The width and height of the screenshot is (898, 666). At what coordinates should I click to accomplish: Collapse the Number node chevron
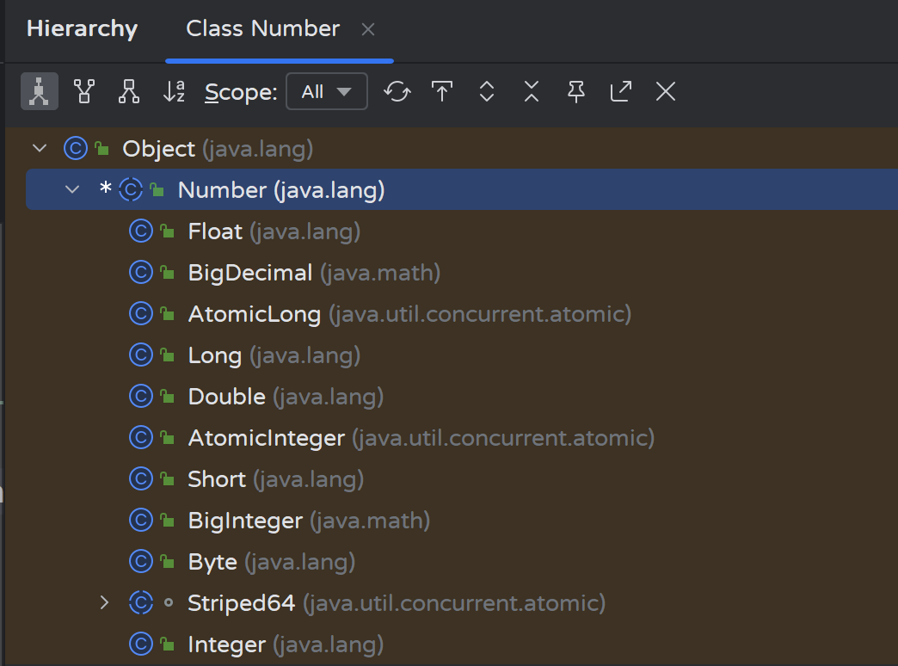coord(73,190)
